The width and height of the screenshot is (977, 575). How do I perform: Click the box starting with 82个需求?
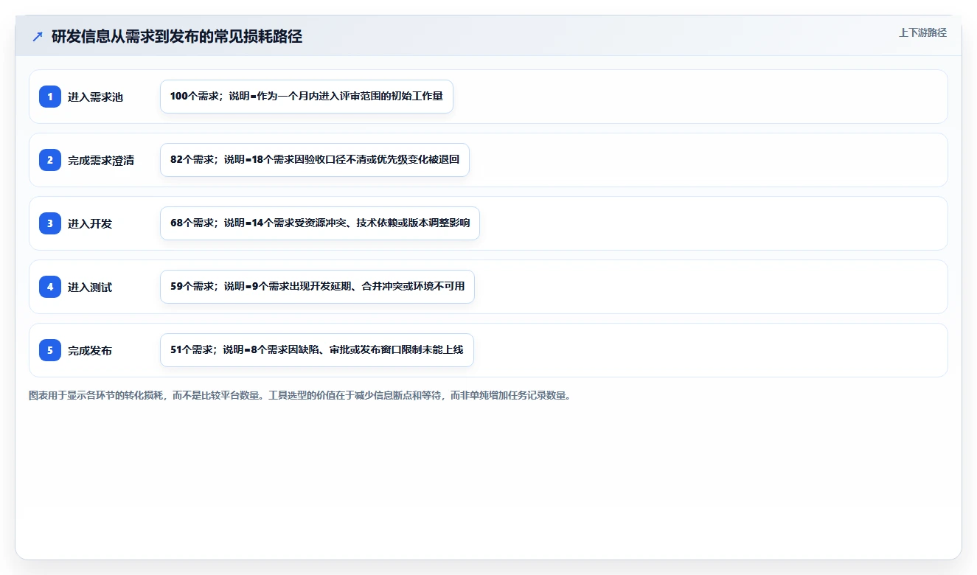(315, 160)
